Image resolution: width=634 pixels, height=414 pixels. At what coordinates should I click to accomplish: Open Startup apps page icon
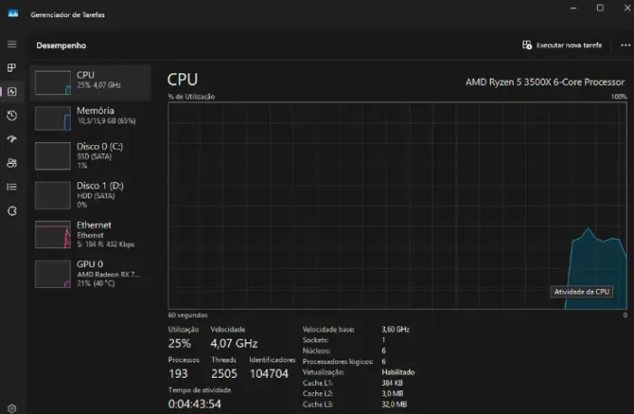[x=12, y=140]
